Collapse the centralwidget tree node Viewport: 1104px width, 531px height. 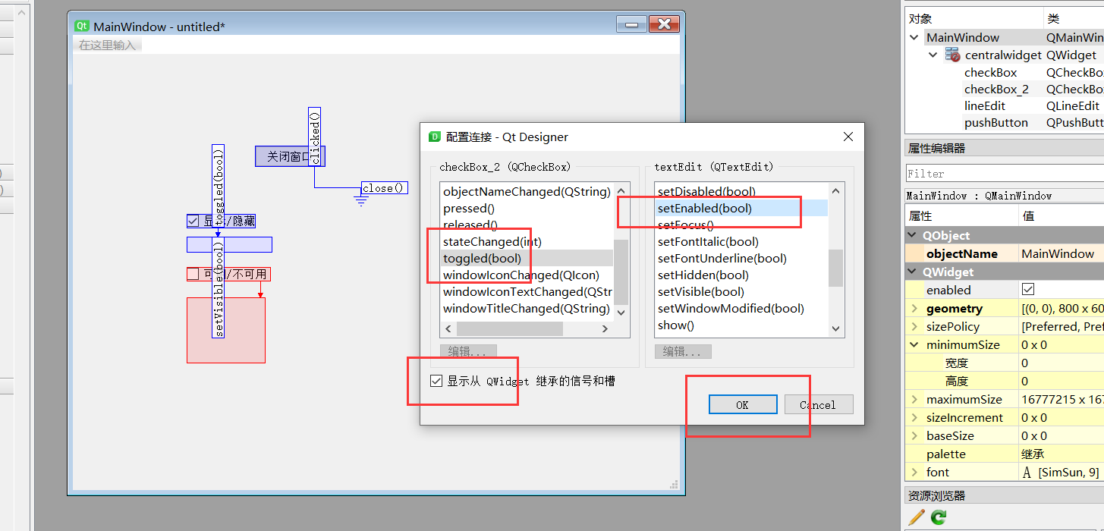[933, 55]
